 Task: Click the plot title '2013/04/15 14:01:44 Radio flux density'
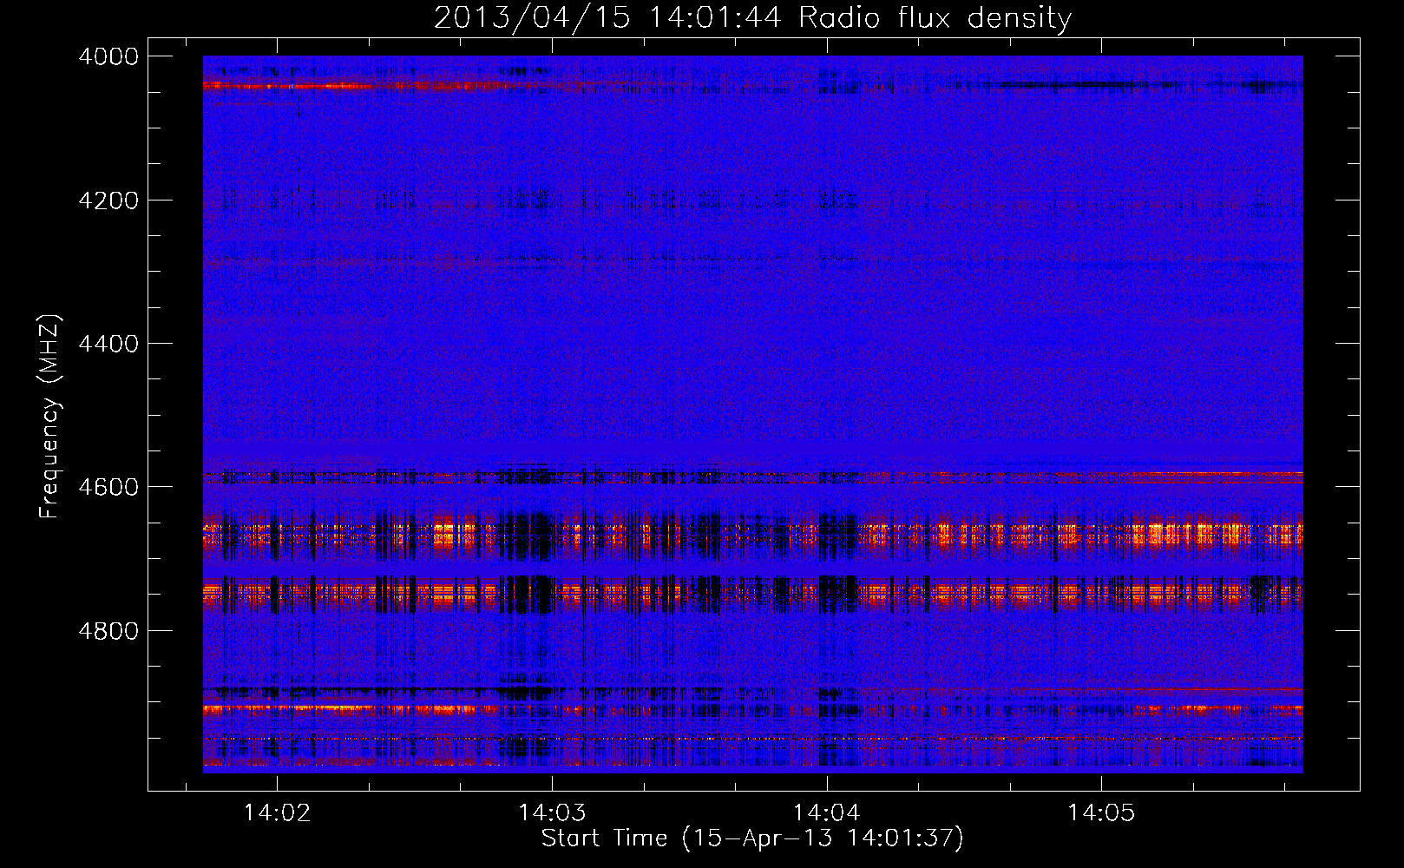[x=752, y=17]
